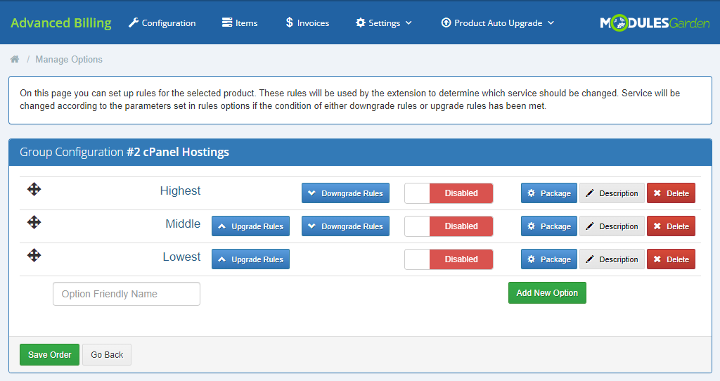This screenshot has width=720, height=381.
Task: Delete the Lowest option
Action: point(671,259)
